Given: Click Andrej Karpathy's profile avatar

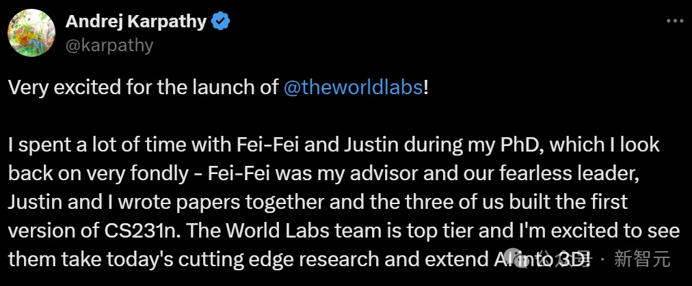Looking at the screenshot, I should [31, 33].
